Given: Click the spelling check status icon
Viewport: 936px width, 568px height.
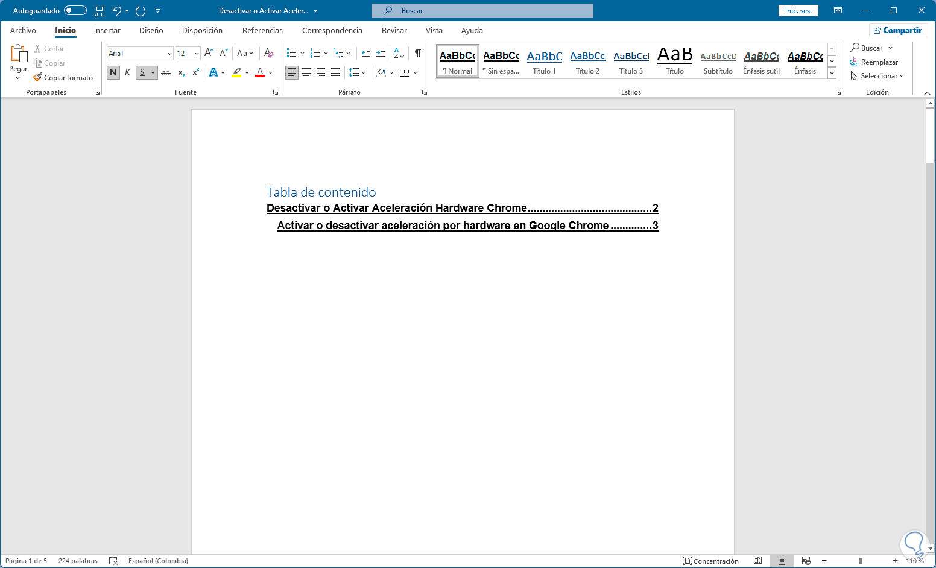Looking at the screenshot, I should click(113, 561).
